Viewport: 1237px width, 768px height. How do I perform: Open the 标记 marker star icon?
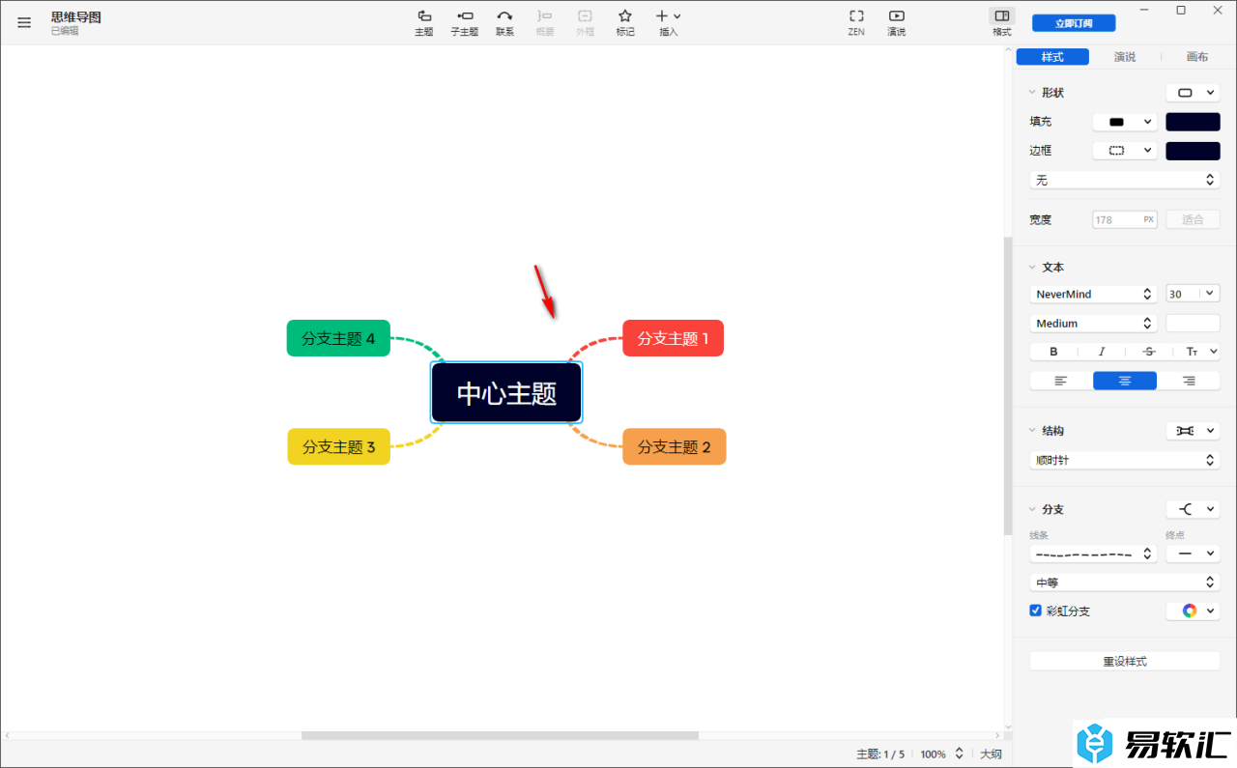(x=625, y=16)
